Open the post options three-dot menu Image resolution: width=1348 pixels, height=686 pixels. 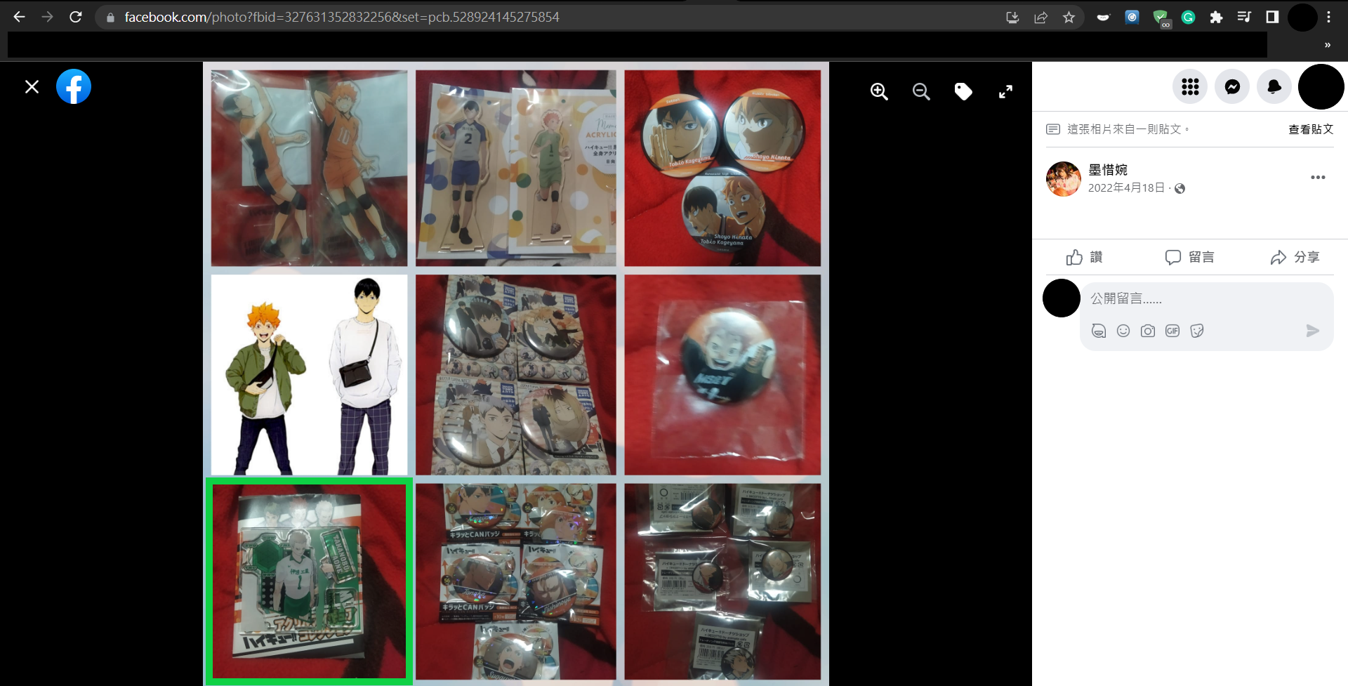1318,177
